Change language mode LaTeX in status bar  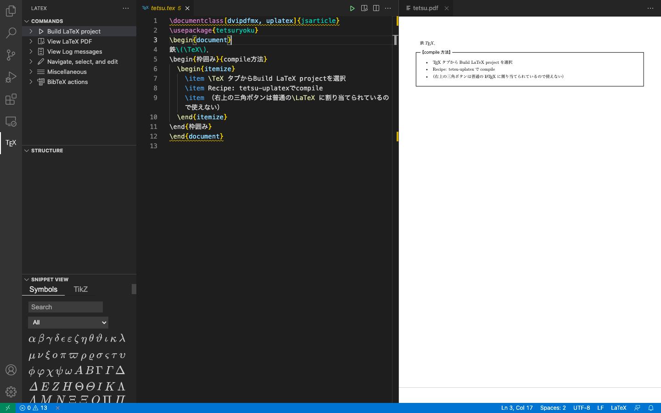[618, 408]
